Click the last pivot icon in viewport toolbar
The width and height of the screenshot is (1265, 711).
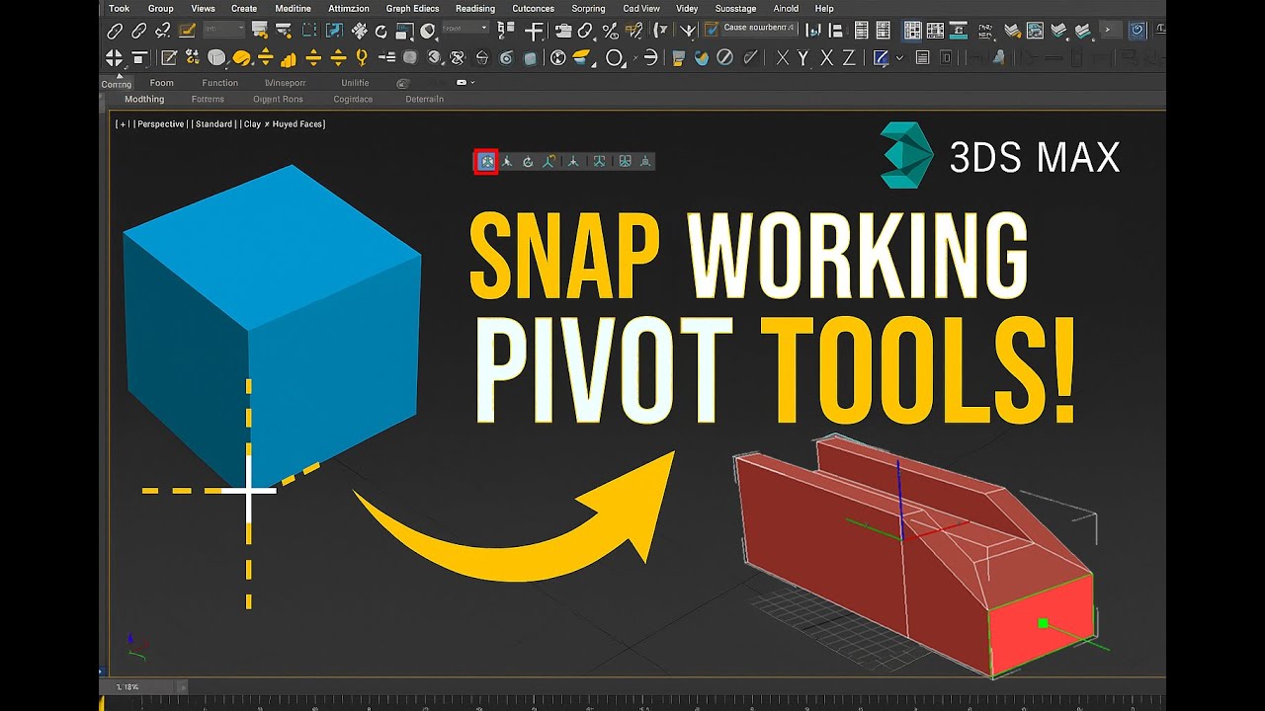point(646,161)
